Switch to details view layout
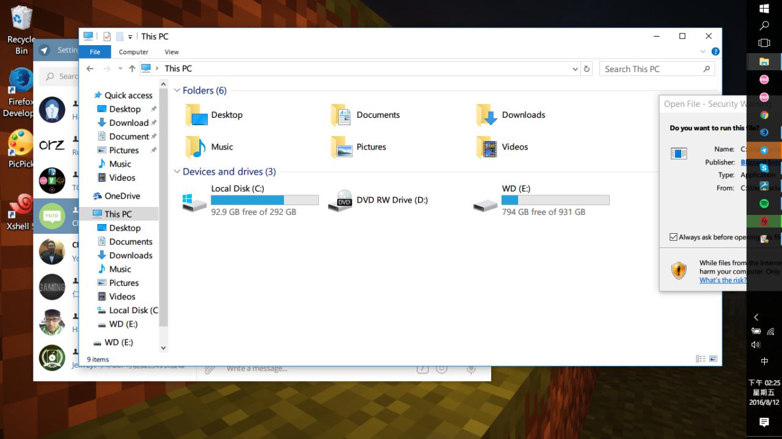The width and height of the screenshot is (782, 439). click(x=700, y=359)
